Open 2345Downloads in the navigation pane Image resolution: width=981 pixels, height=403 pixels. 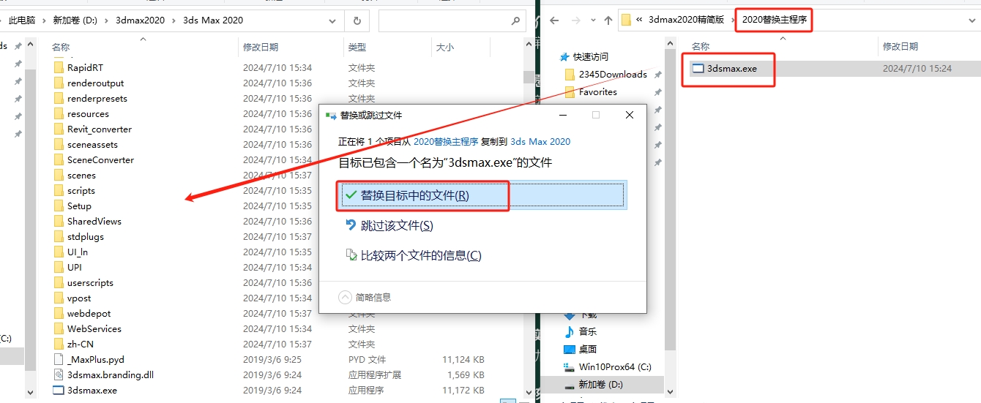pos(613,74)
